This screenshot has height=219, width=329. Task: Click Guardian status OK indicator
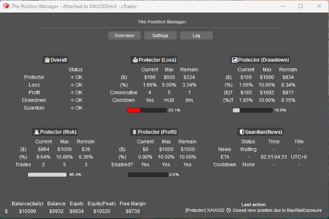click(77, 108)
